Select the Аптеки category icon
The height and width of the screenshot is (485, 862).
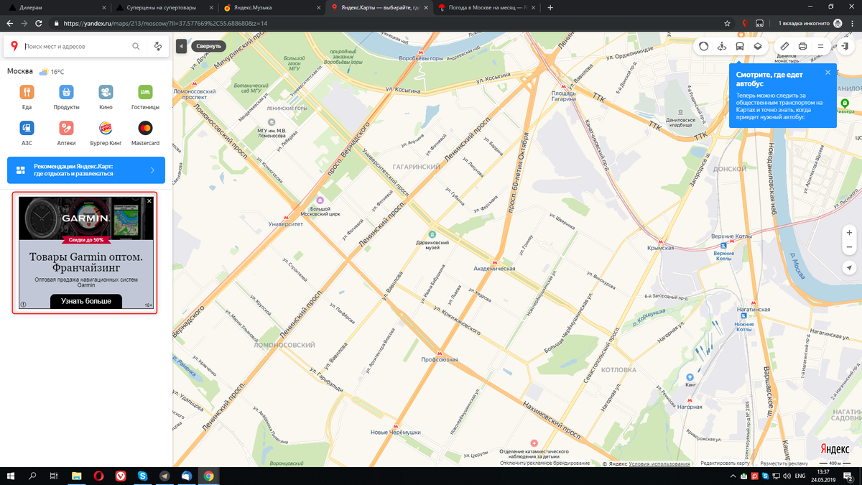point(66,128)
